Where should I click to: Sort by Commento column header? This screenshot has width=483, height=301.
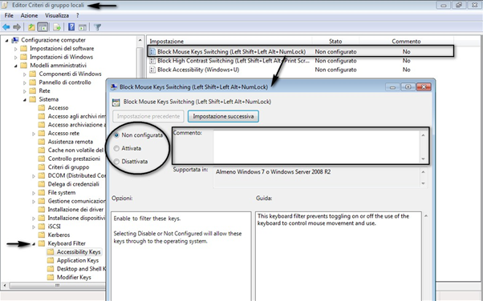406,41
